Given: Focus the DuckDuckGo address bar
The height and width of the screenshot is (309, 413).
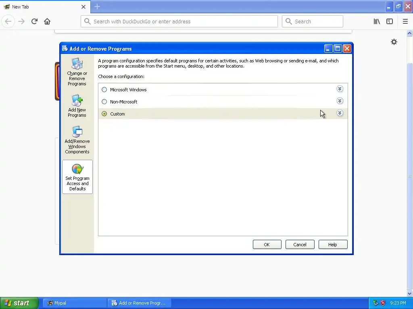Looking at the screenshot, I should tap(179, 21).
